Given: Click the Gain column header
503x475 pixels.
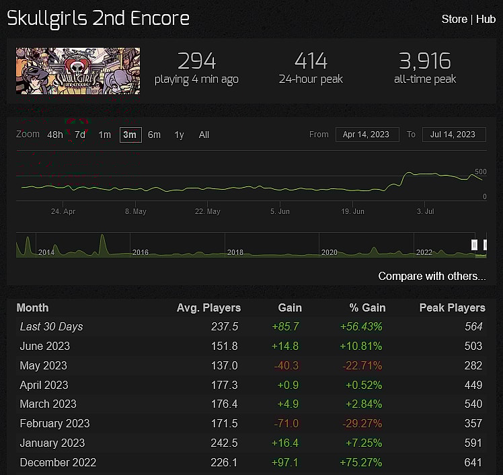Looking at the screenshot, I should (290, 307).
